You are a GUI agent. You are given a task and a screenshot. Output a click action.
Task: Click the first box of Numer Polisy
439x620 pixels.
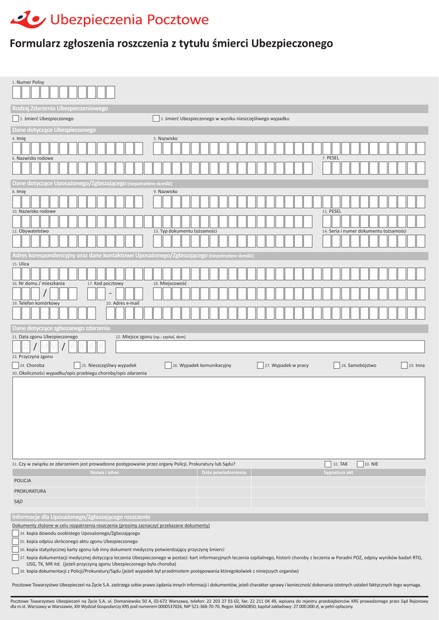[x=16, y=92]
